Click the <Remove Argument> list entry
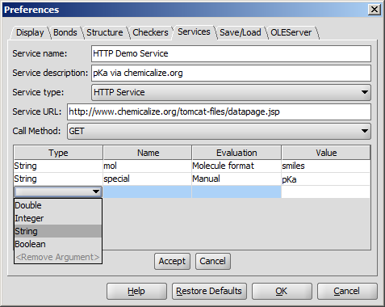The image size is (385, 307). tap(58, 257)
